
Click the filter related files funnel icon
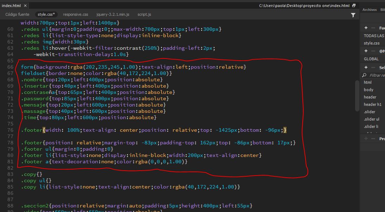click(353, 15)
